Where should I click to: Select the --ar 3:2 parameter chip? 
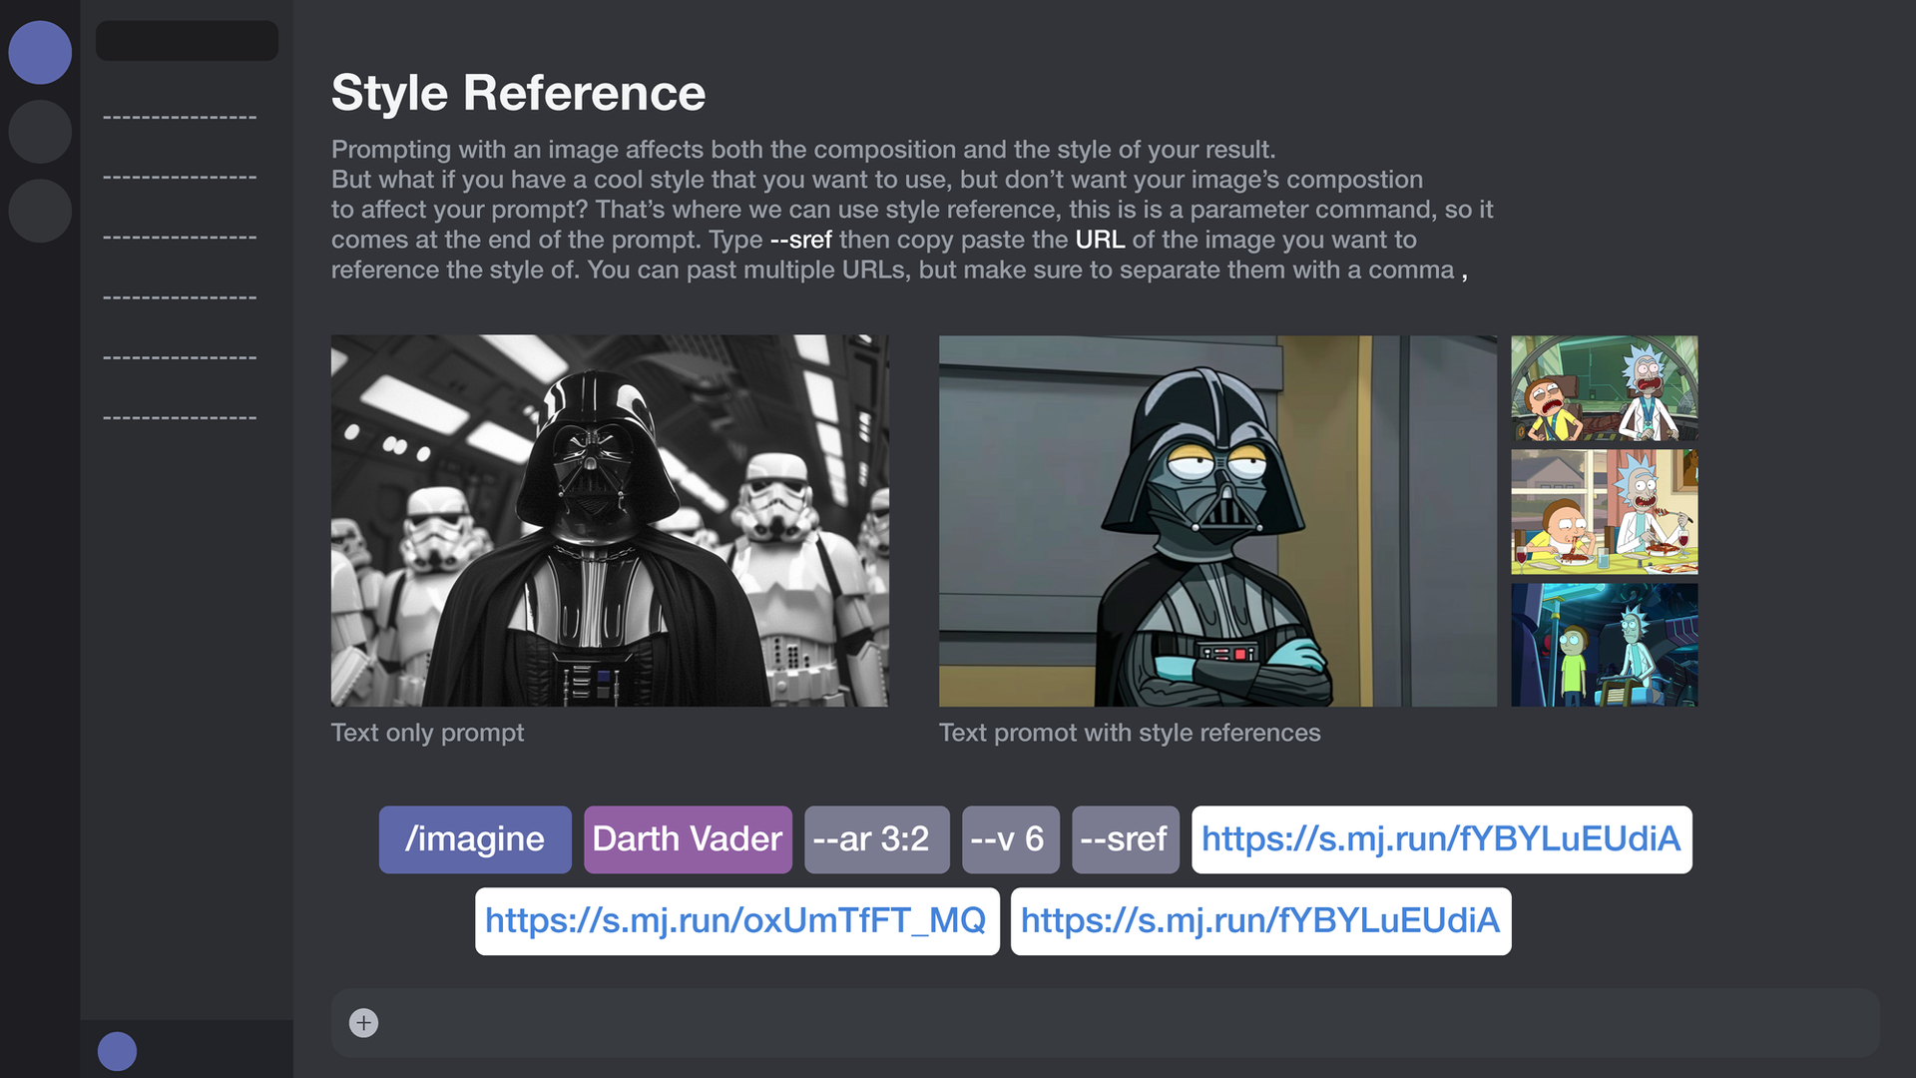pos(876,839)
